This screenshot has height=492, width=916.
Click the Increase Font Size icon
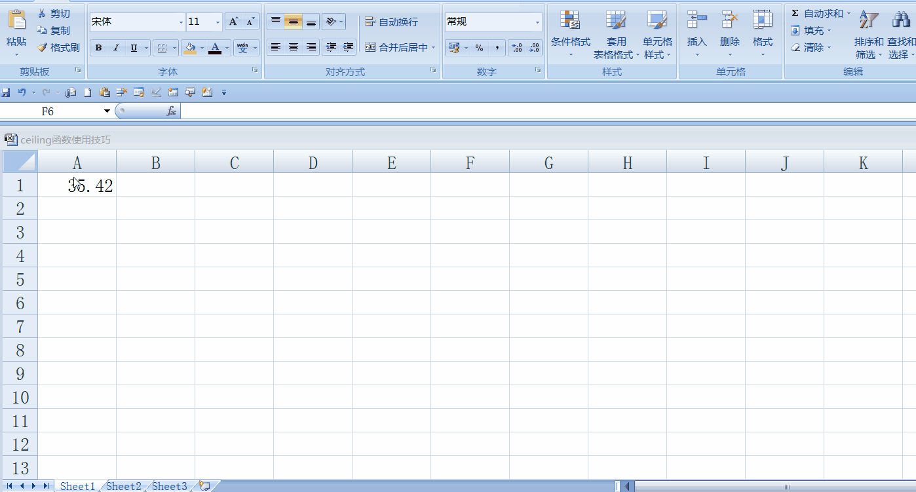(233, 22)
